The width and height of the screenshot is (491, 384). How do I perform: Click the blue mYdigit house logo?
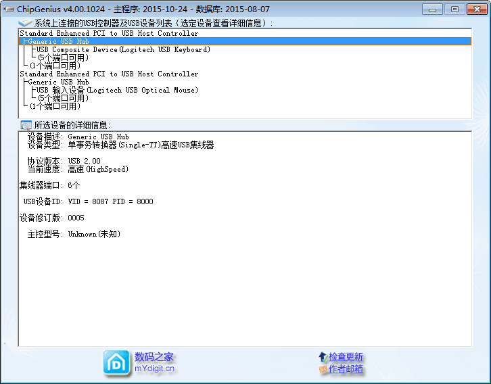pyautogui.click(x=116, y=363)
